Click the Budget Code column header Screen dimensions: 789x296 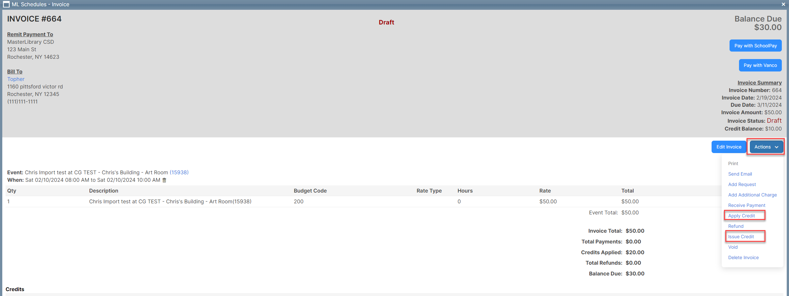(x=310, y=191)
